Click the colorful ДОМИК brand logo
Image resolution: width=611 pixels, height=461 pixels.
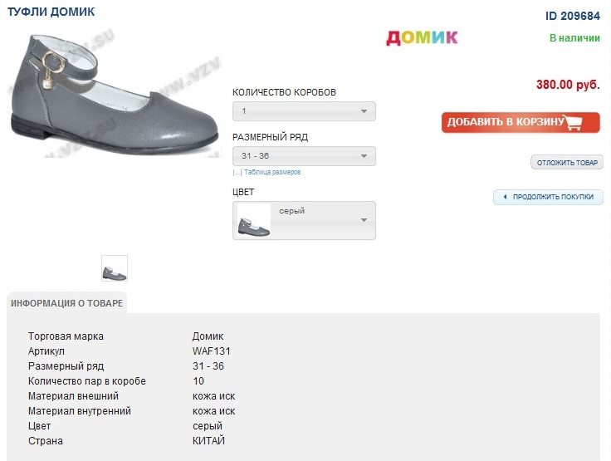(422, 37)
